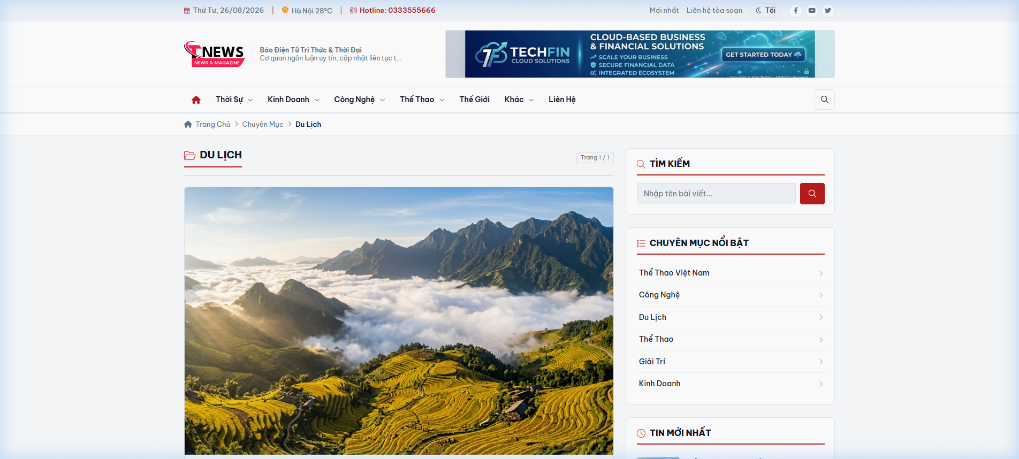Open Giải Trí sidebar category
The image size is (1019, 459).
pyautogui.click(x=731, y=362)
